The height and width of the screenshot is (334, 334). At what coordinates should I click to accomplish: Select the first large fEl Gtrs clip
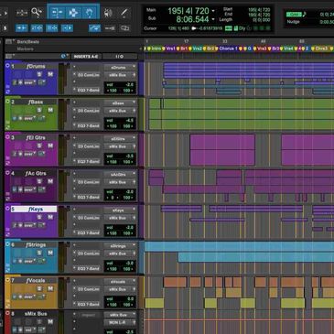tap(222, 150)
